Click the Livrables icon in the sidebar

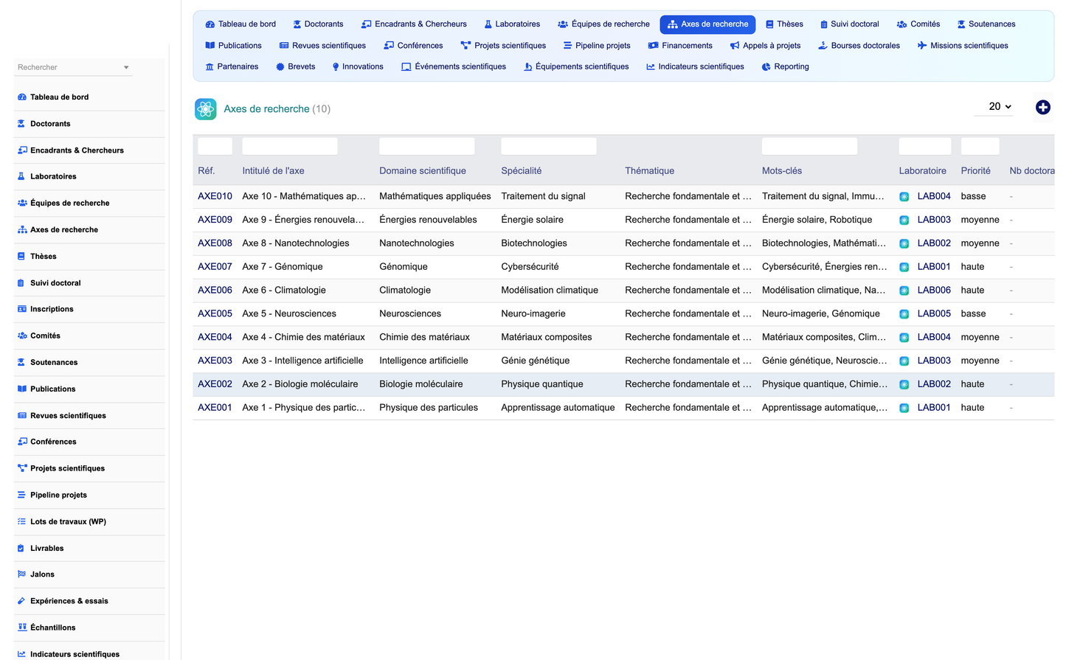coord(21,548)
